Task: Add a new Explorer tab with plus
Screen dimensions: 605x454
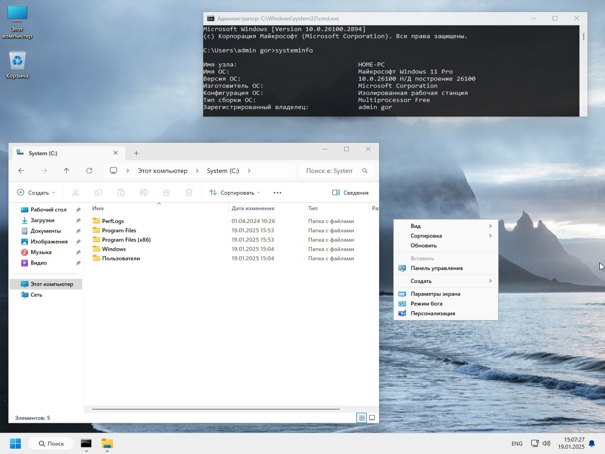Action: point(136,153)
